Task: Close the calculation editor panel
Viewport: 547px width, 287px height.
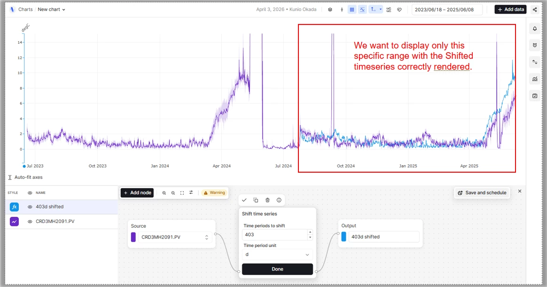Action: (x=520, y=191)
